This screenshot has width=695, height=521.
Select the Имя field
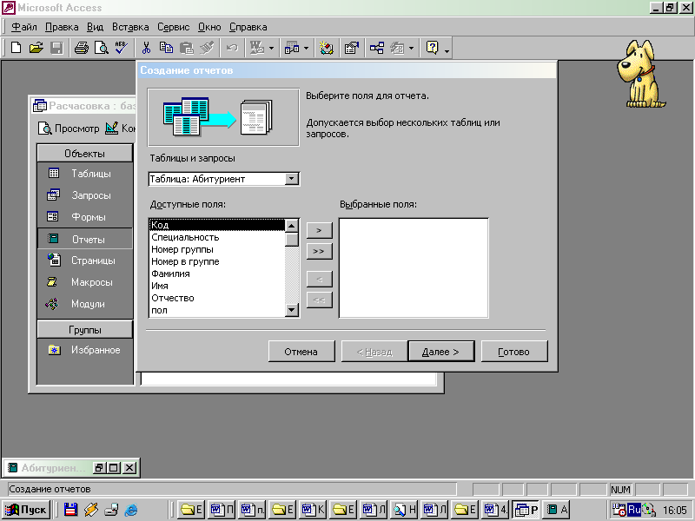click(x=216, y=286)
